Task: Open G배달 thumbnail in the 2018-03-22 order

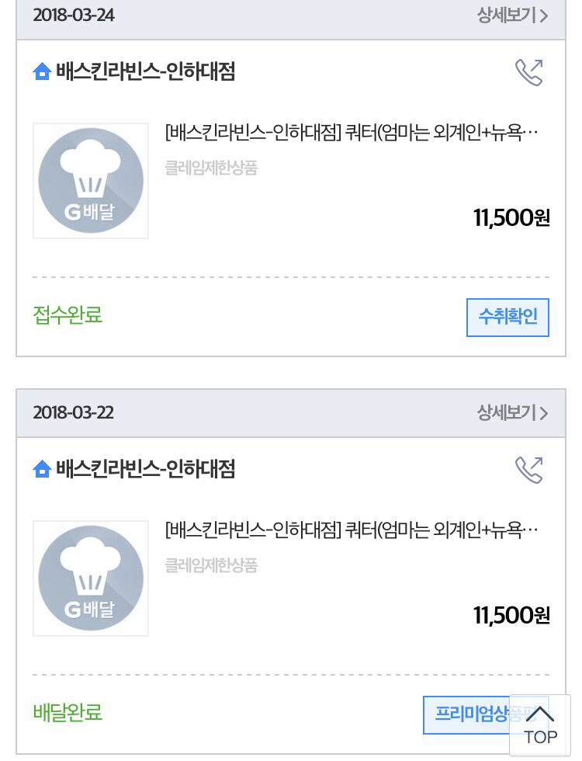Action: [x=91, y=578]
